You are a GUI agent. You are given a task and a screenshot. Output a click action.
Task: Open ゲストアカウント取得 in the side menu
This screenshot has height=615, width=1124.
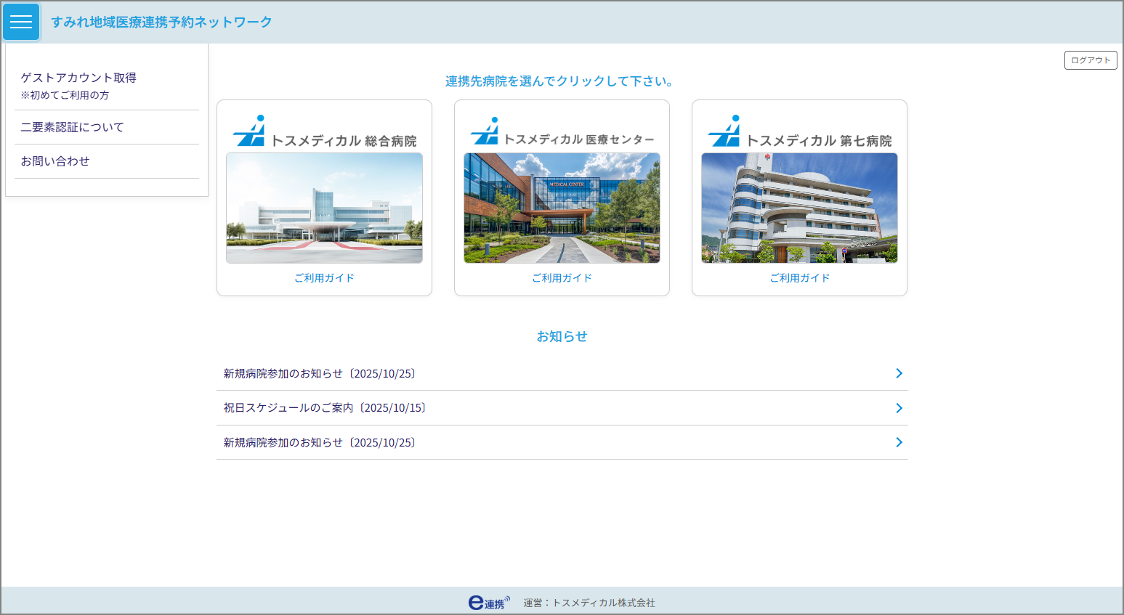78,78
